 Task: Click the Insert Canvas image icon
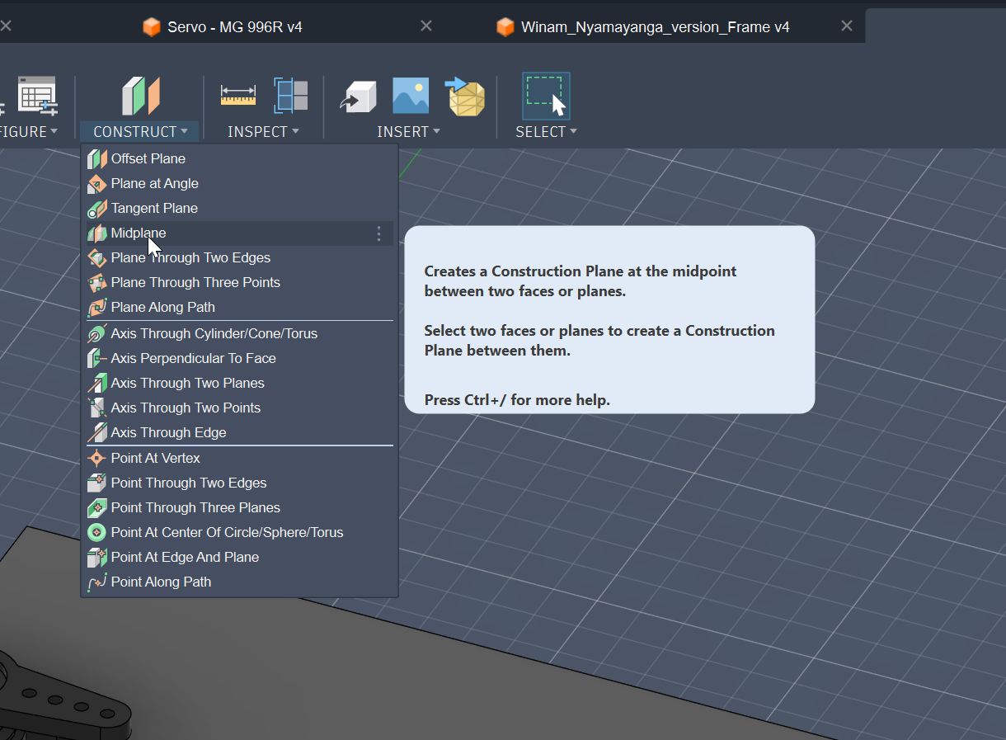411,96
